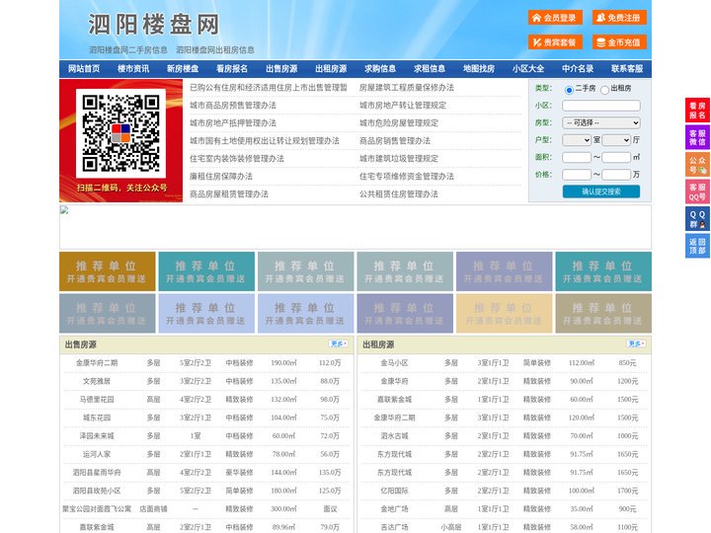Open 城东花园 sale listing
Viewport: 711px width, 533px height.
tap(97, 418)
